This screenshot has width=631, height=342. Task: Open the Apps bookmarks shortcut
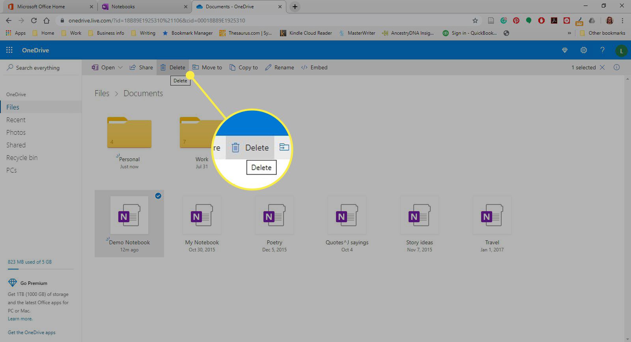(x=16, y=33)
